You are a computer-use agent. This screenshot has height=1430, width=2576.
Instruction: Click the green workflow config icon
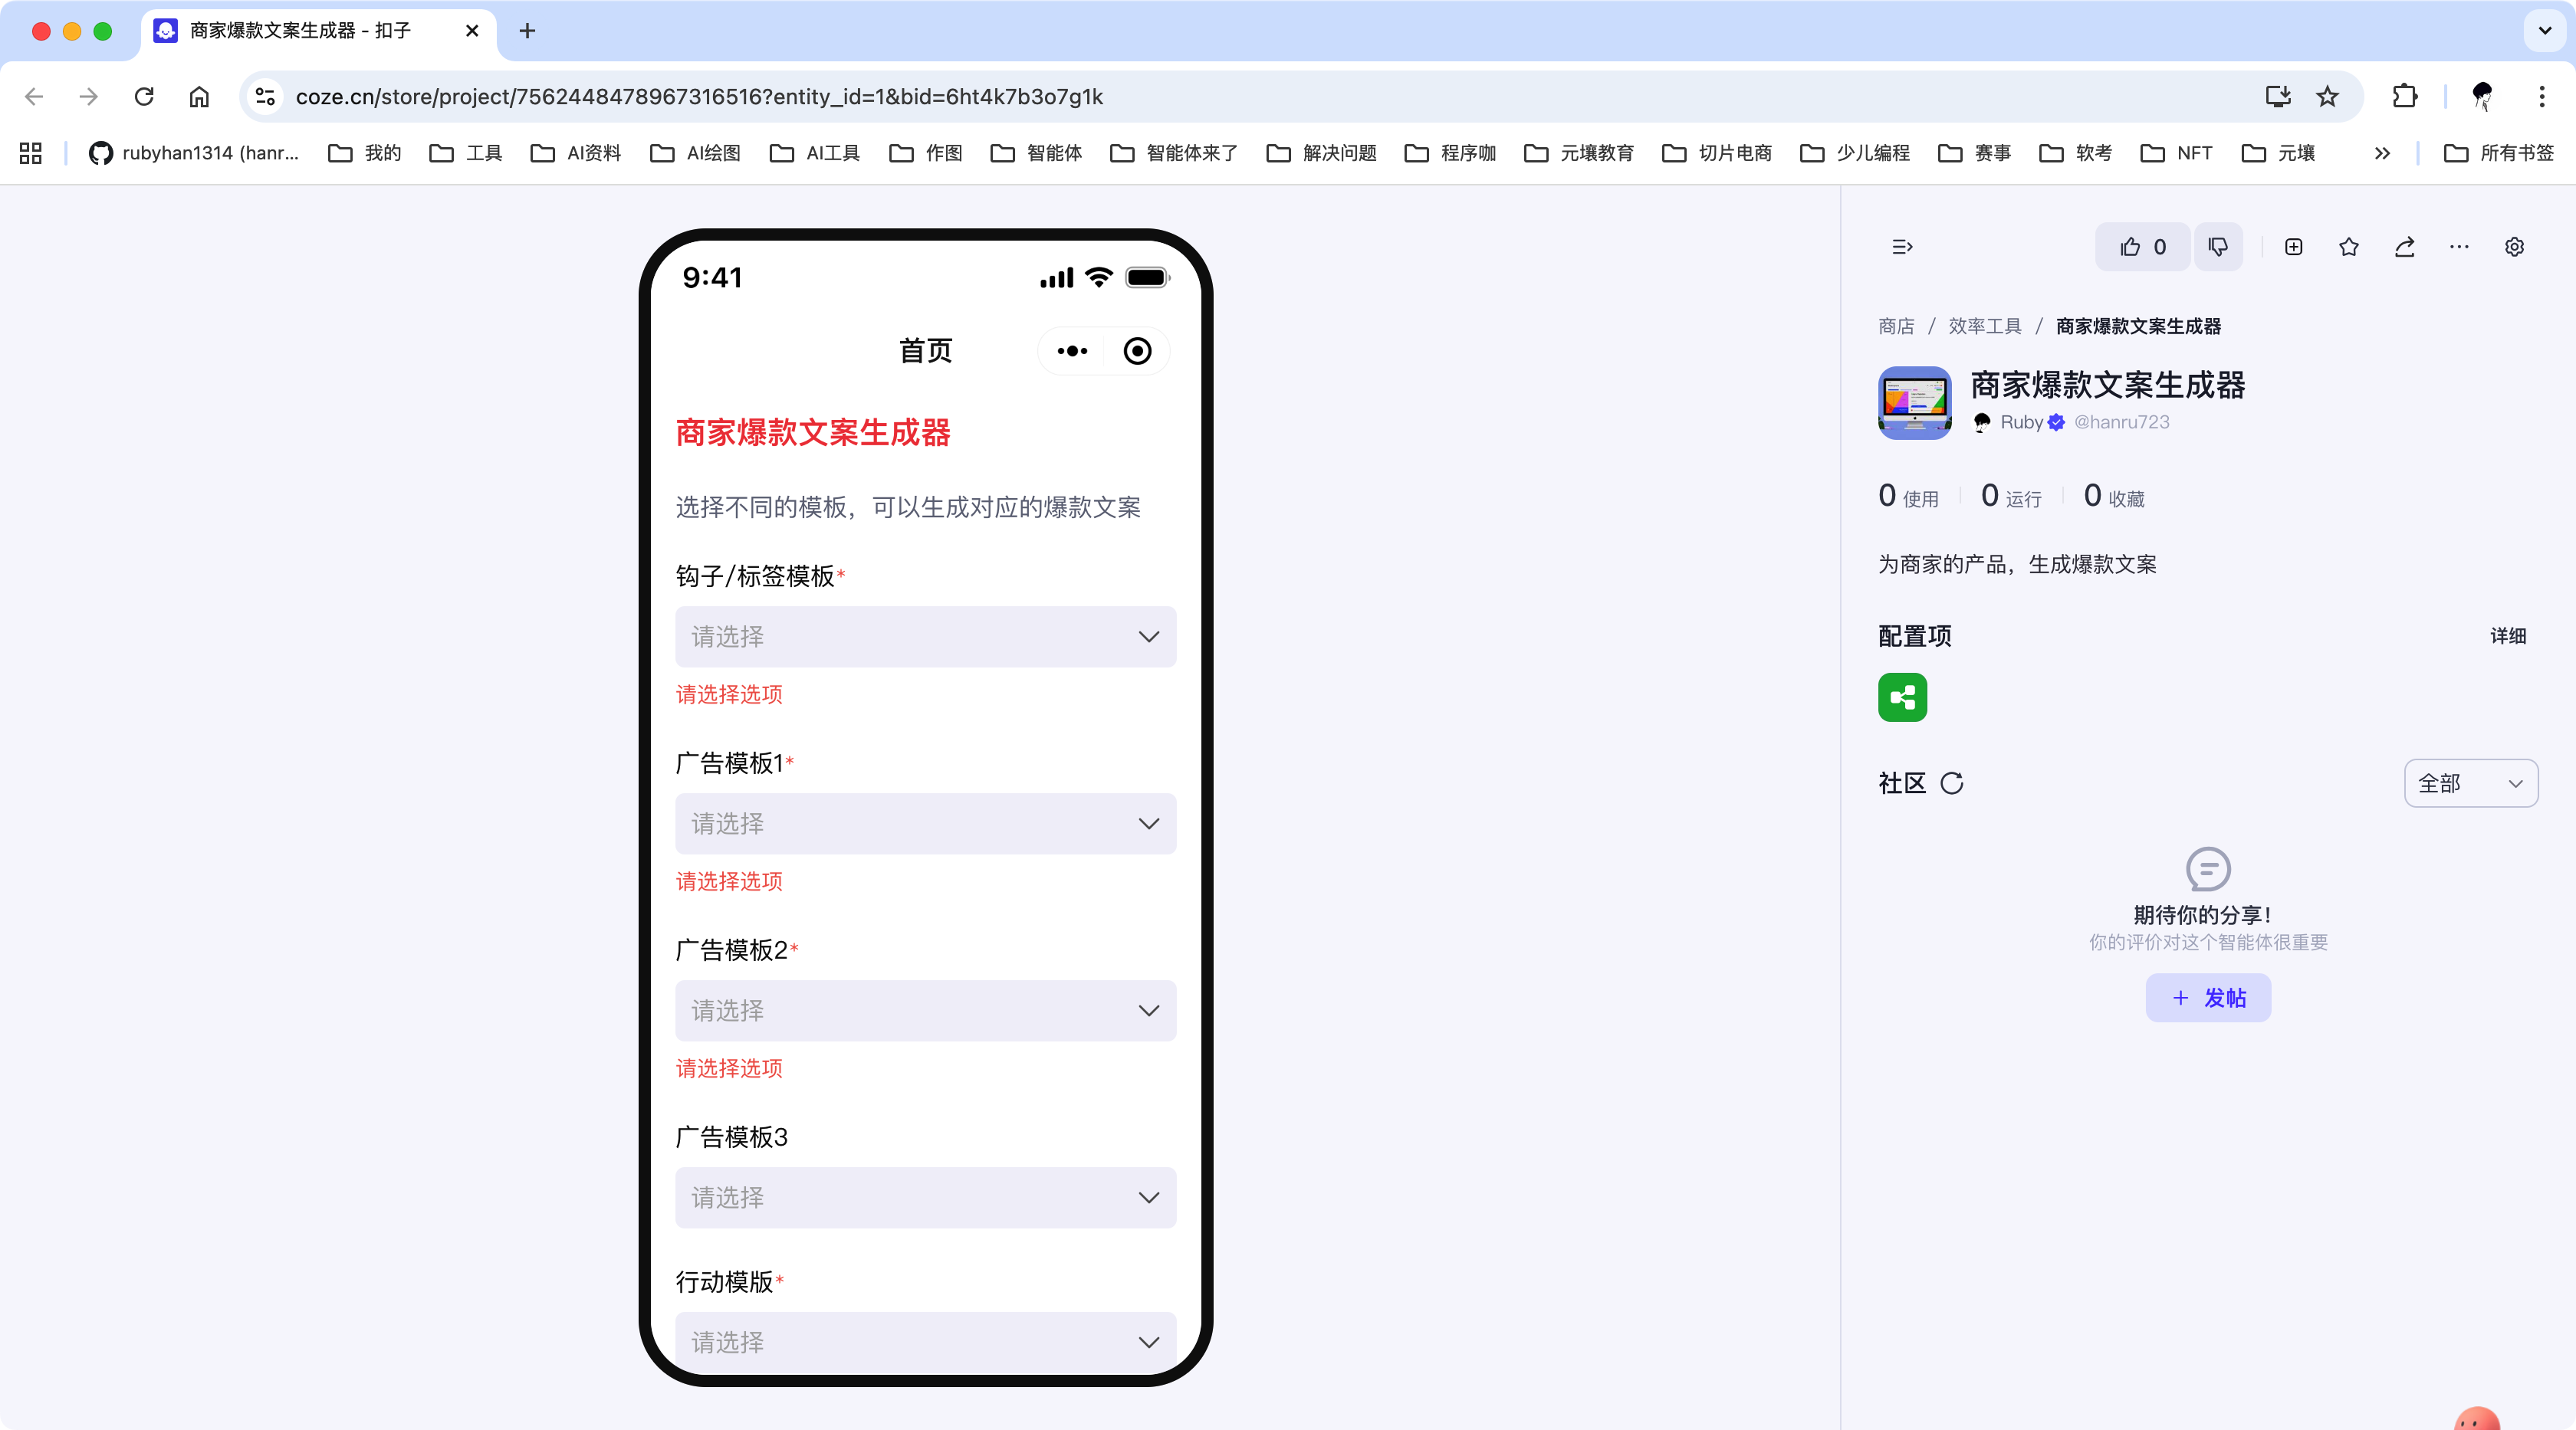pyautogui.click(x=1902, y=697)
